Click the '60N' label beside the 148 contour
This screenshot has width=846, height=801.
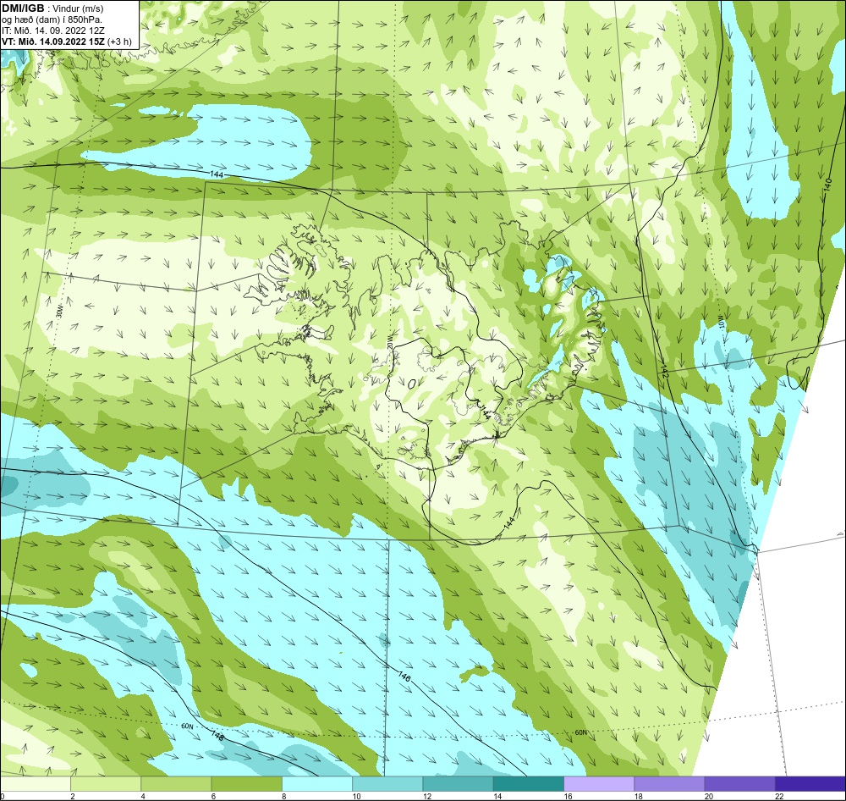[x=187, y=726]
